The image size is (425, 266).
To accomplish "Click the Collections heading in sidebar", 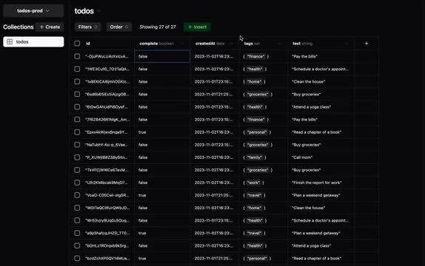I will (x=19, y=27).
